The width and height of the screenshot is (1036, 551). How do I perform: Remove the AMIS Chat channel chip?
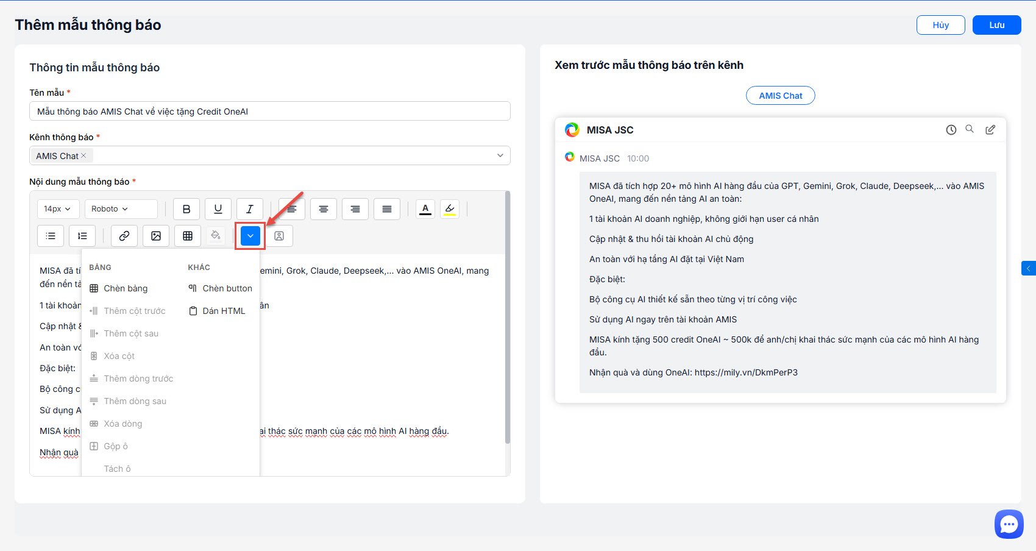point(83,155)
